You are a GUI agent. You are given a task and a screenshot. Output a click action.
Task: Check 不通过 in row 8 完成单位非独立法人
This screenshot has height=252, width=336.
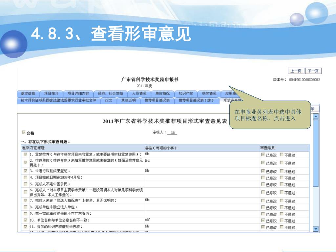tap(282, 207)
